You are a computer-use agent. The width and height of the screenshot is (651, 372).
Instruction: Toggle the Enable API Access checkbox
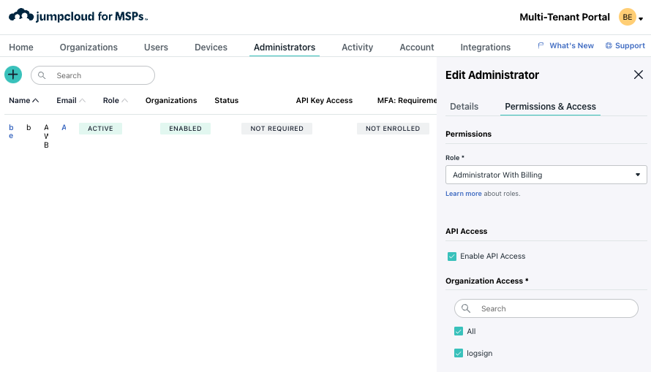(452, 257)
